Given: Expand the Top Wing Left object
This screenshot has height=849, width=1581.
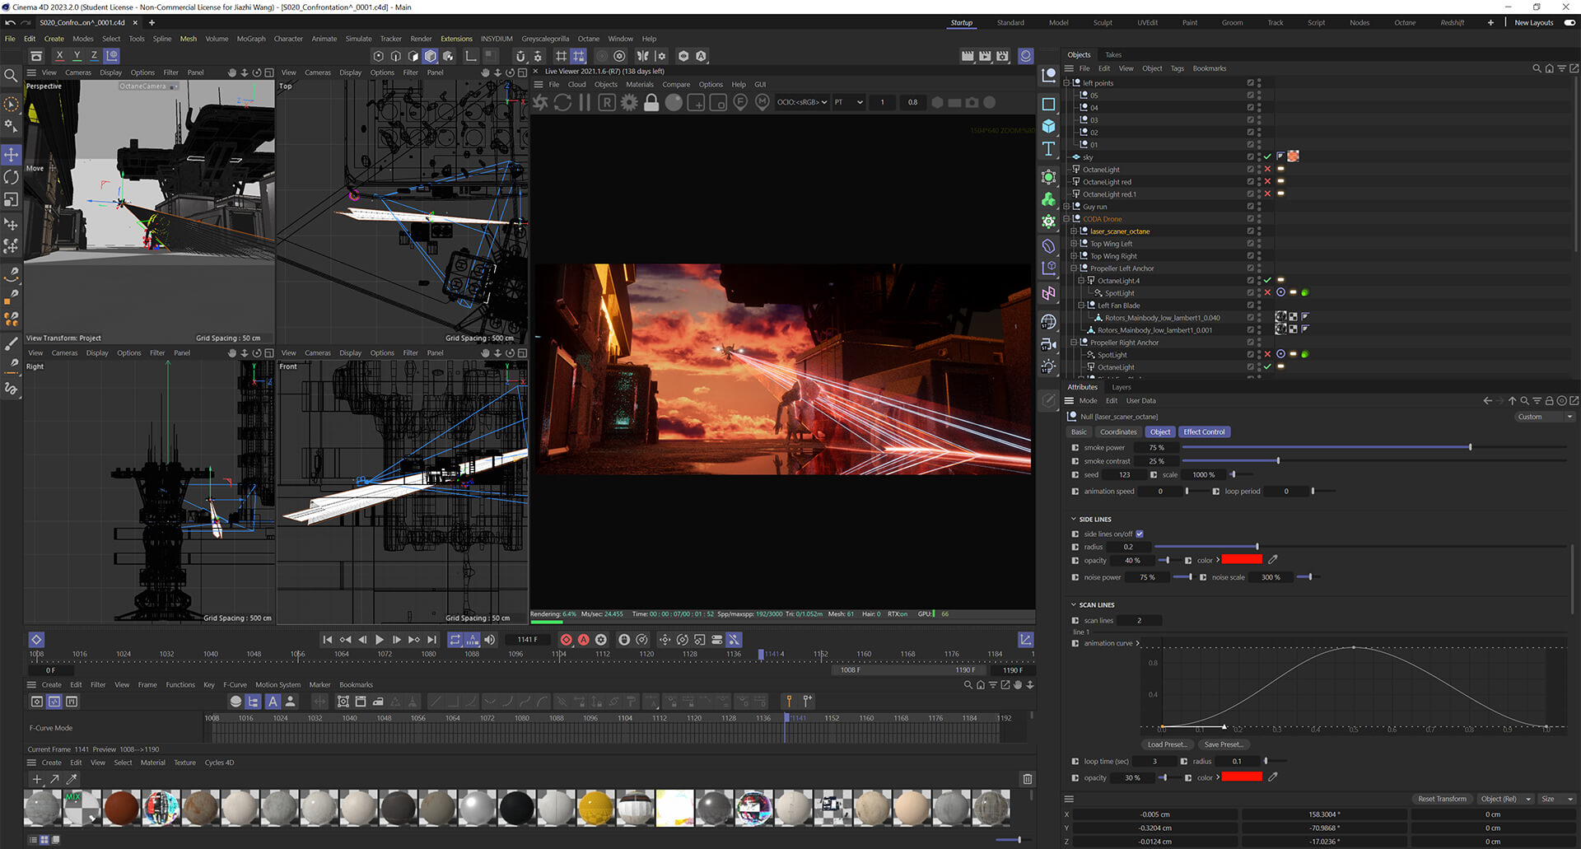Looking at the screenshot, I should (x=1074, y=243).
